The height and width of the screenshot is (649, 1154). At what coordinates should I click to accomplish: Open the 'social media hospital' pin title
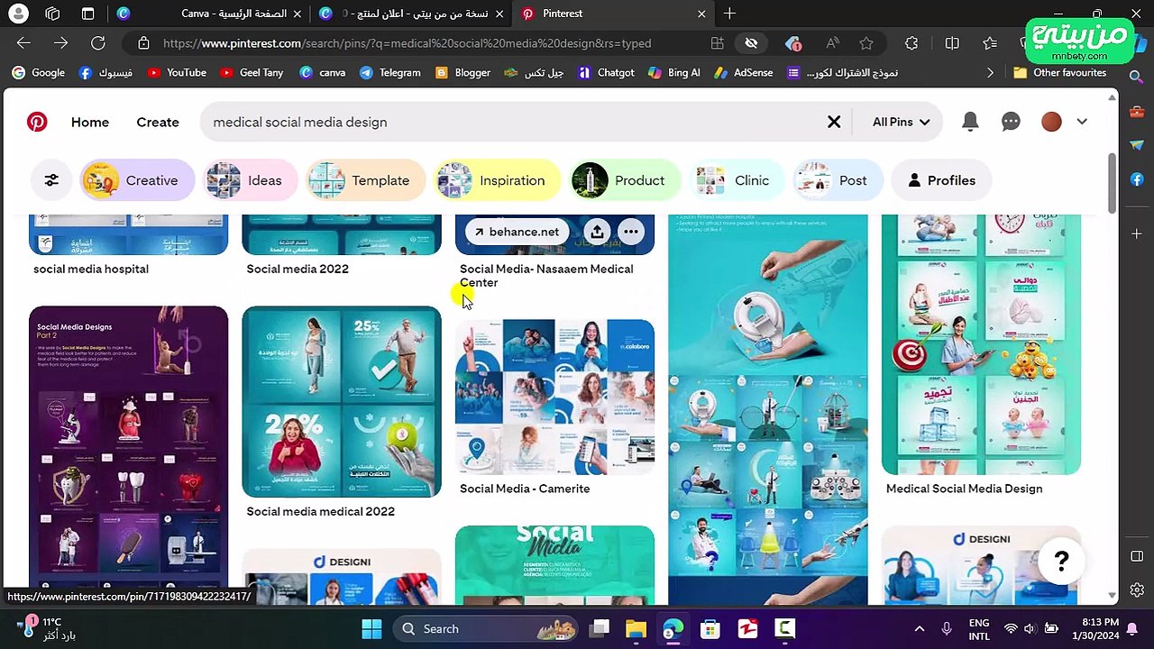91,269
